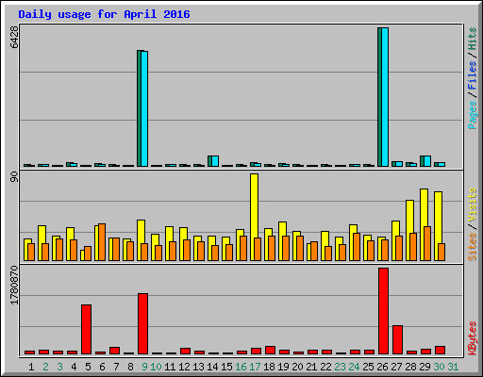Click the cyan hits bar for day 9
Screen dimensions: 483x377
click(x=144, y=108)
